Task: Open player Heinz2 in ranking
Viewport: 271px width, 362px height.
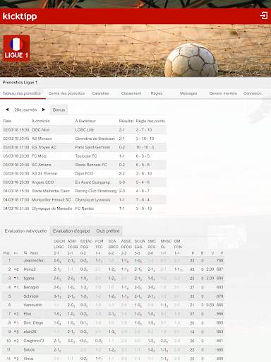Action: (30, 269)
